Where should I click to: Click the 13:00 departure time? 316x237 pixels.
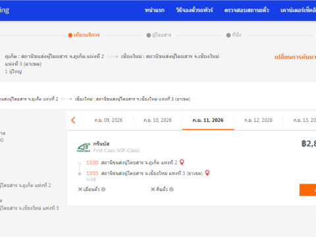pos(92,163)
